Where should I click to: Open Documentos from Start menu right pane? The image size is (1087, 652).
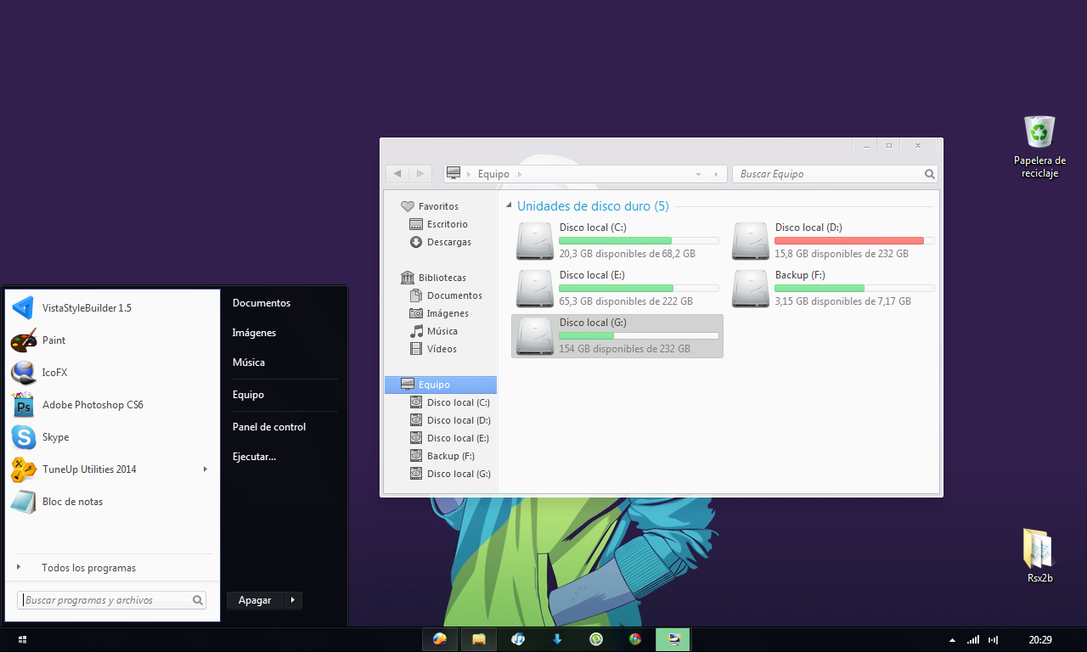pyautogui.click(x=262, y=303)
